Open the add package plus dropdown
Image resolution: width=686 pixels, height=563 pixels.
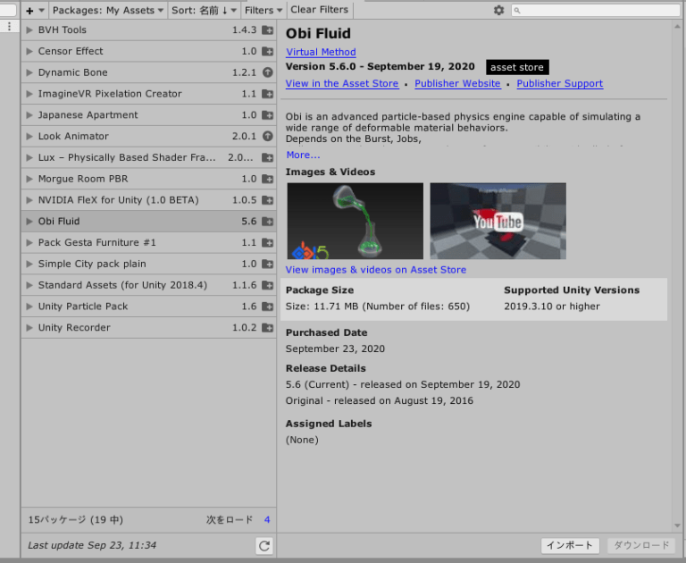[35, 10]
